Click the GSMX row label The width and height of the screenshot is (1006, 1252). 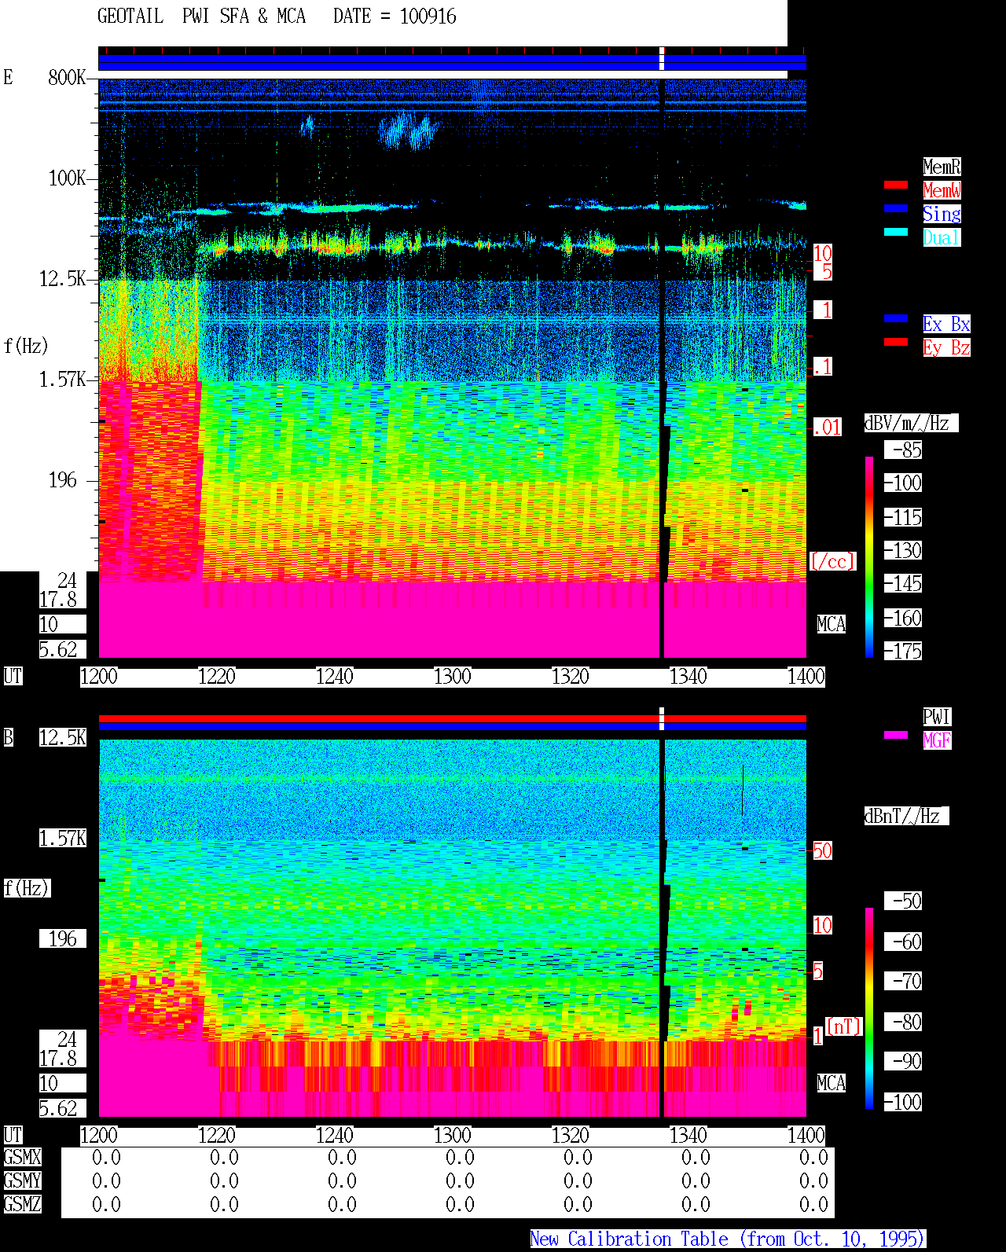coord(22,1157)
